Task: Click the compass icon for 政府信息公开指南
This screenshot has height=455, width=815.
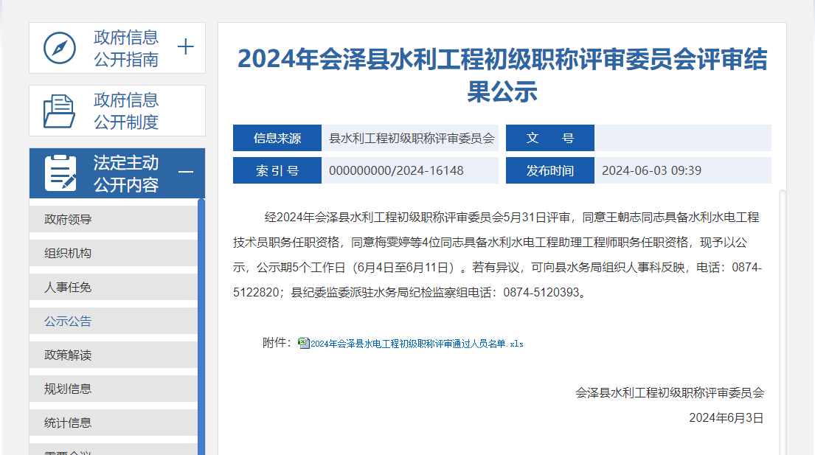Action: 60,48
